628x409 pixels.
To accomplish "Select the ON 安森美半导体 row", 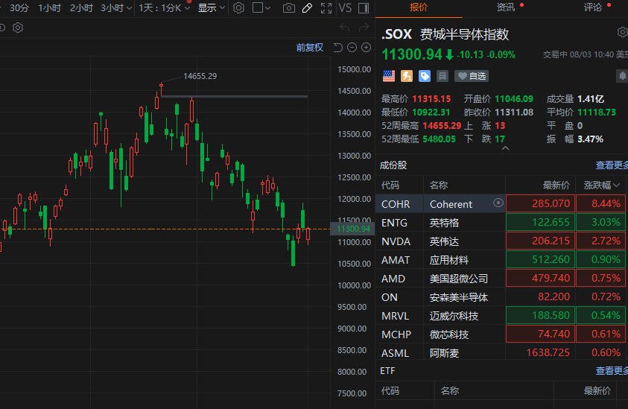I will (501, 297).
